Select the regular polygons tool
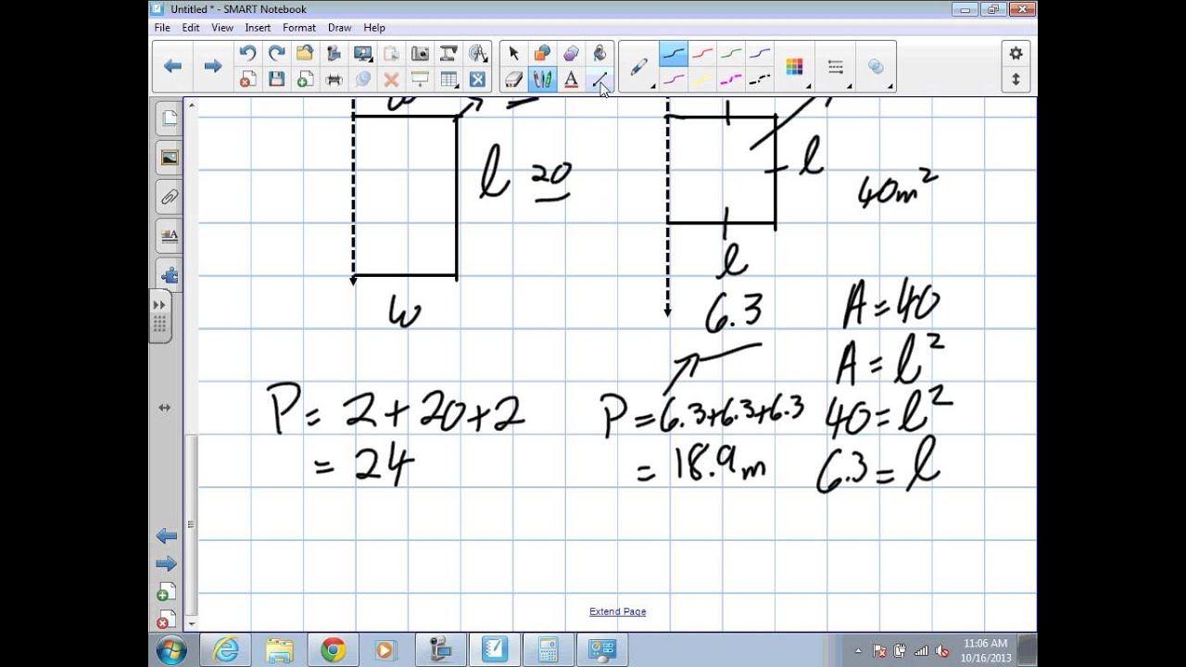The image size is (1186, 667). tap(571, 54)
